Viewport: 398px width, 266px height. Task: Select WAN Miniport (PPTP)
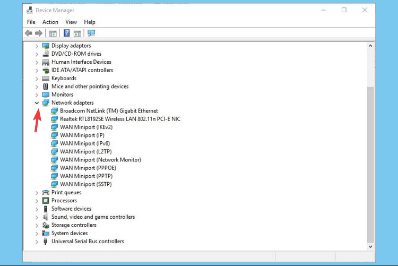[86, 176]
